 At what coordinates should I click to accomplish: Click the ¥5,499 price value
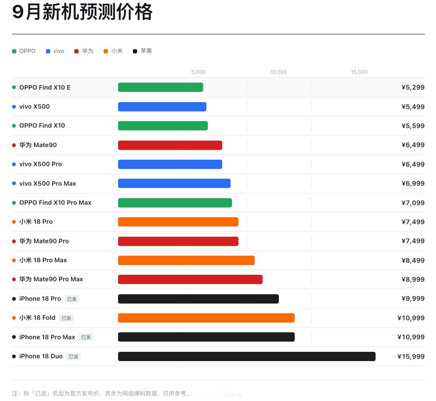413,107
